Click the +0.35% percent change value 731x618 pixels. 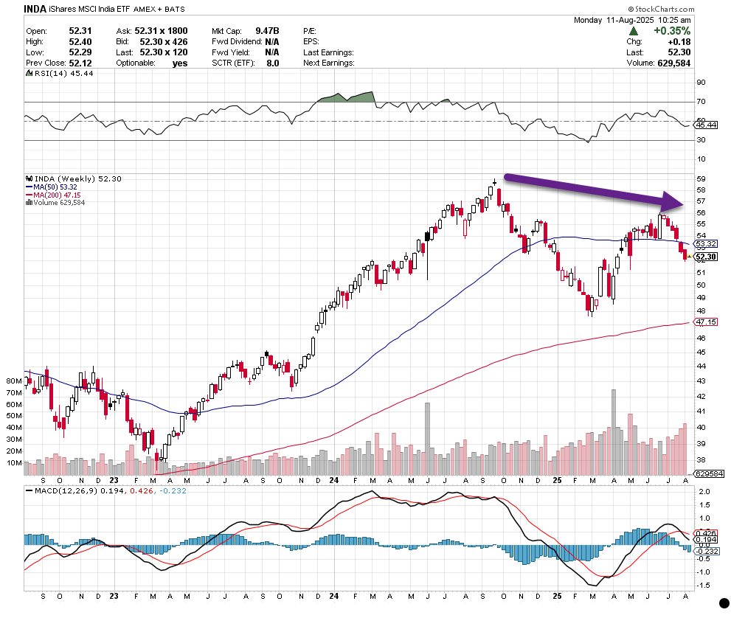(672, 31)
